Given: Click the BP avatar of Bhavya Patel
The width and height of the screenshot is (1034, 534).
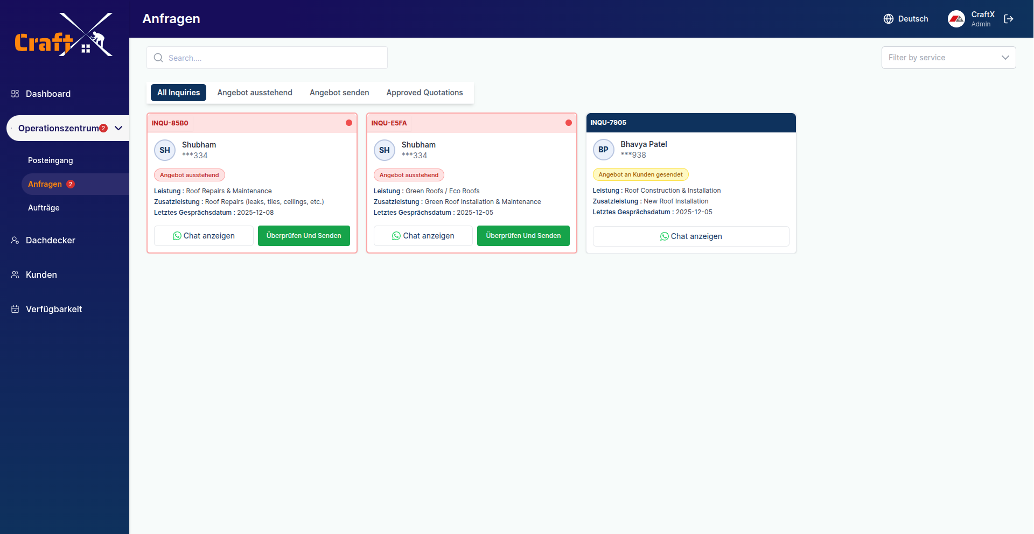Looking at the screenshot, I should [603, 150].
